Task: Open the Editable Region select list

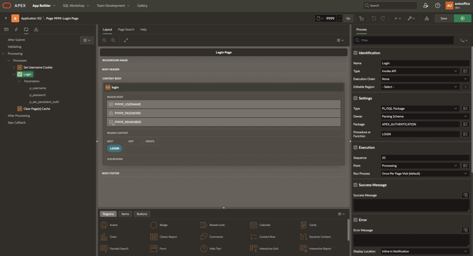Action: (420, 87)
